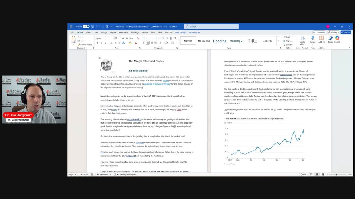Screen dimensions: 355x199
Task: Decrease paragraph indent
Action: coord(163,38)
